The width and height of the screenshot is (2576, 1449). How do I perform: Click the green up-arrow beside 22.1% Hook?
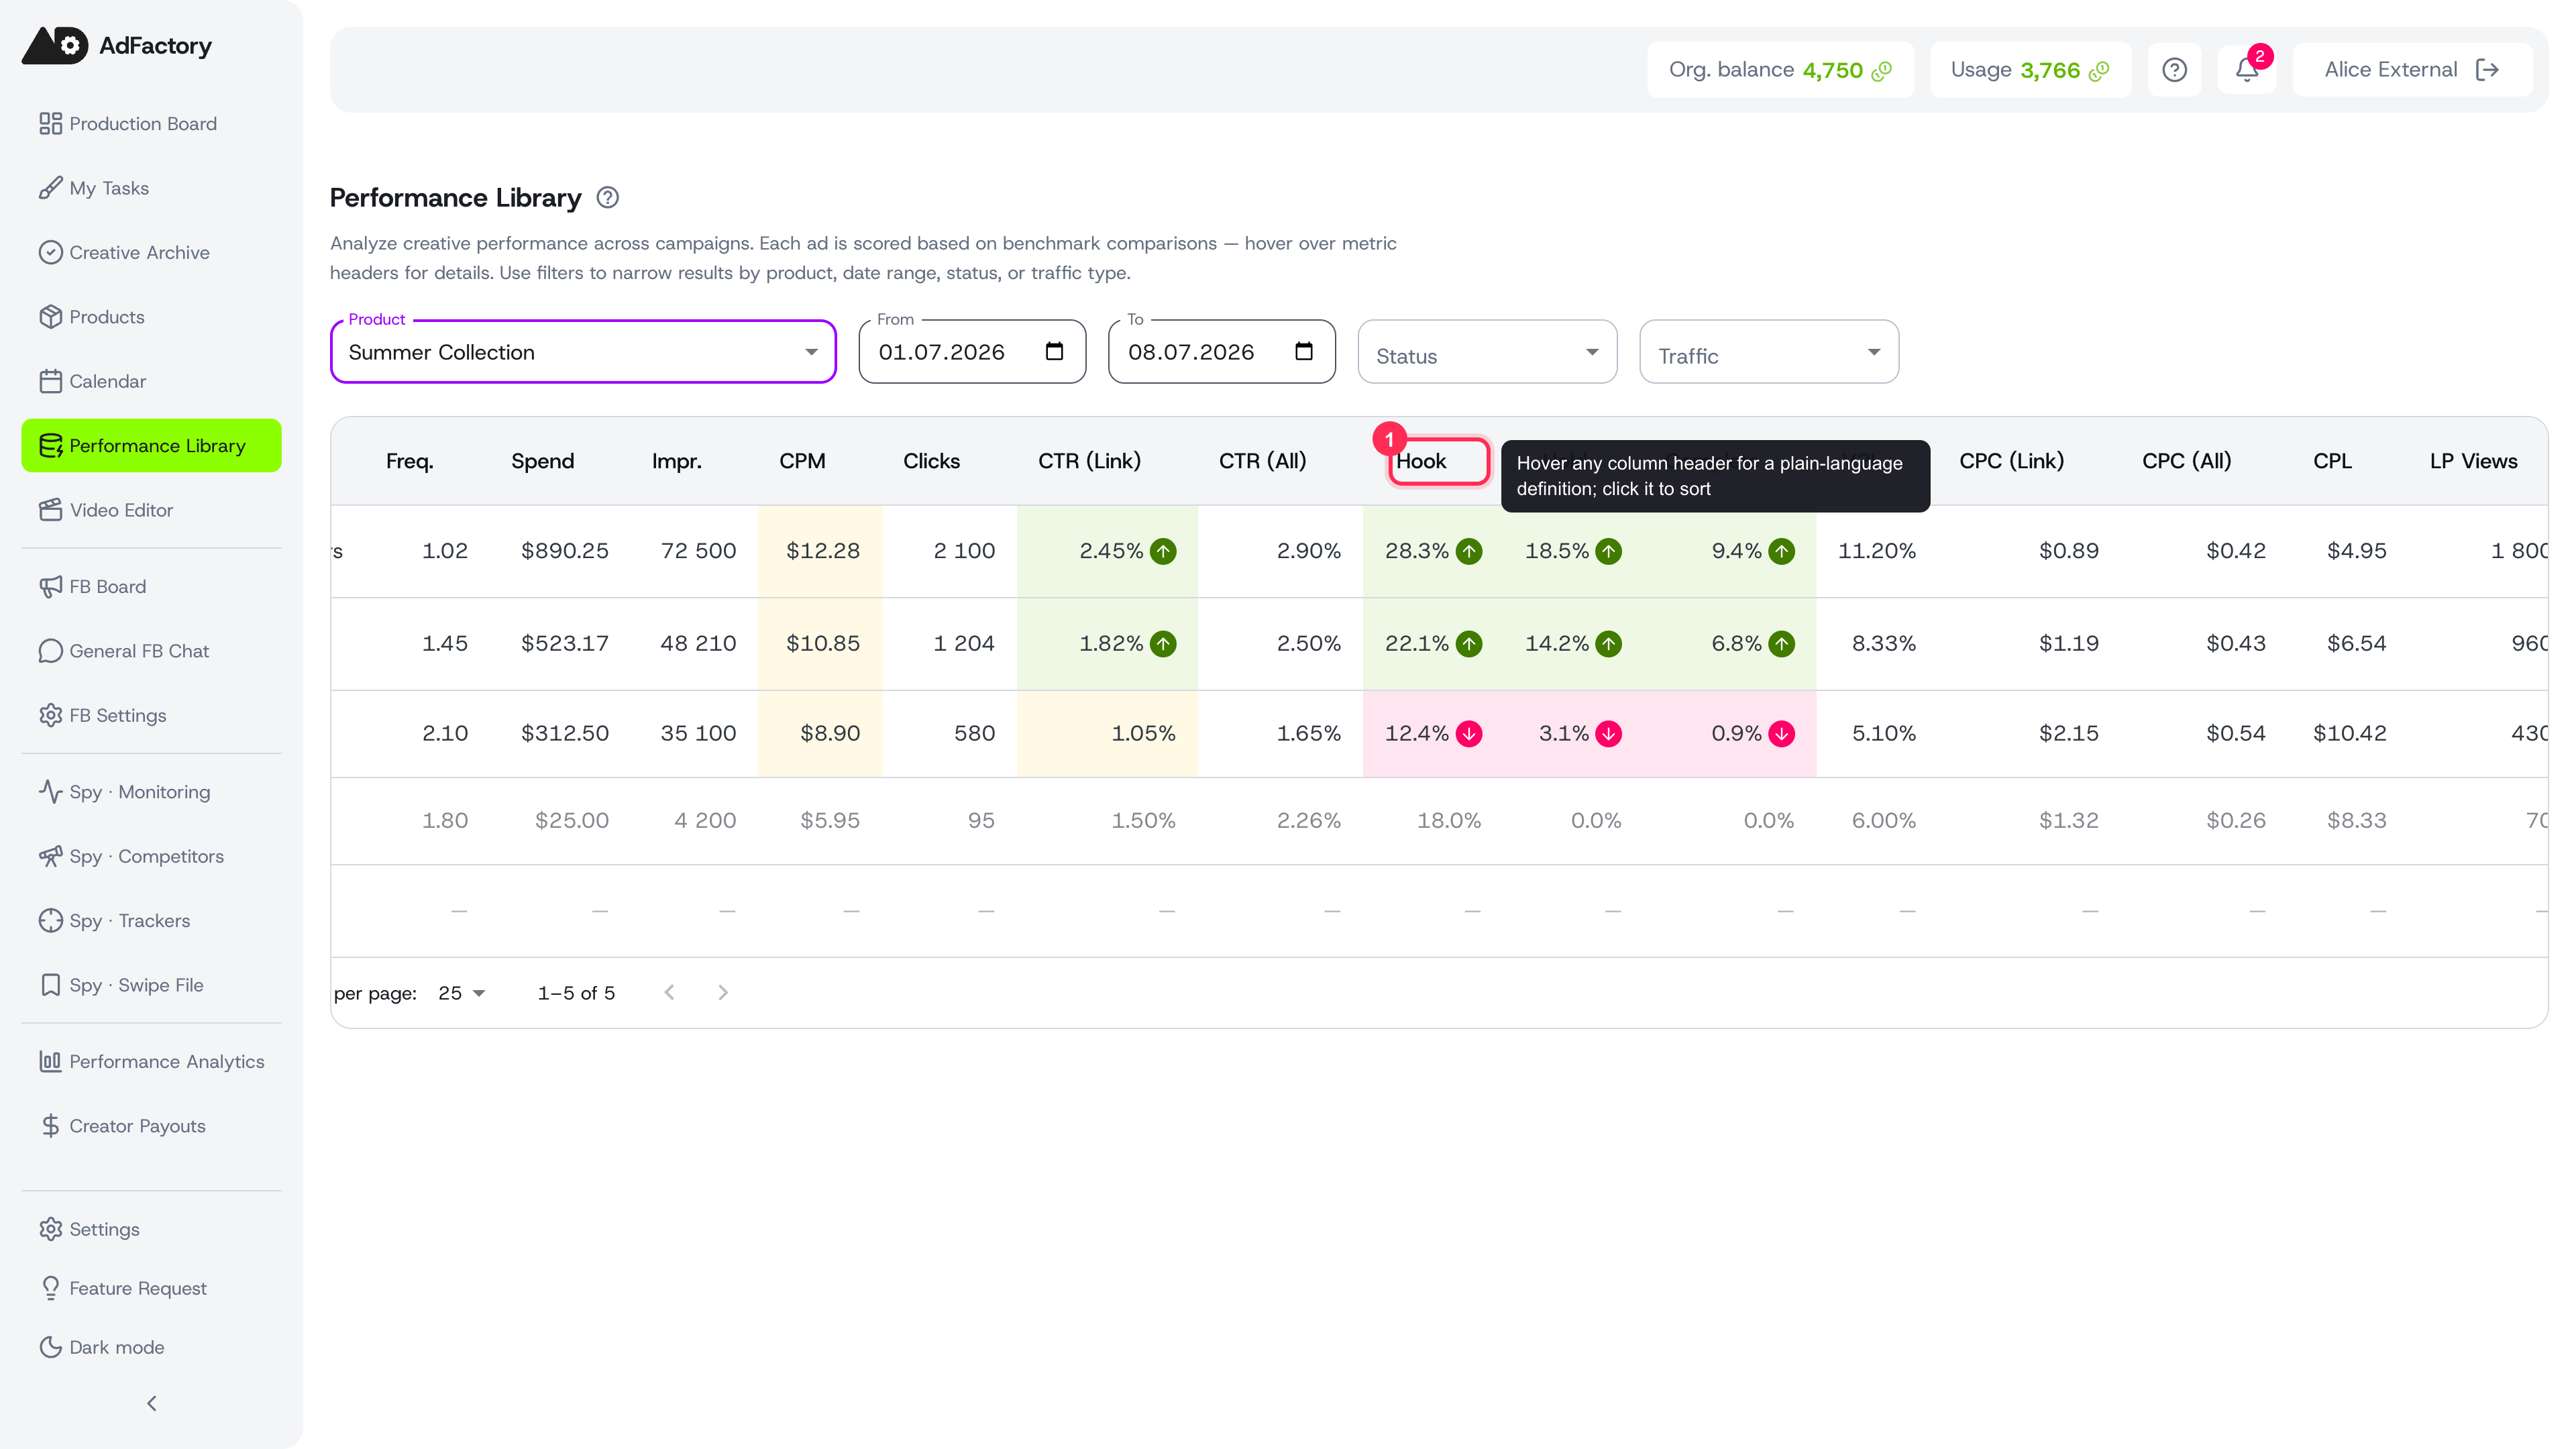tap(1469, 644)
